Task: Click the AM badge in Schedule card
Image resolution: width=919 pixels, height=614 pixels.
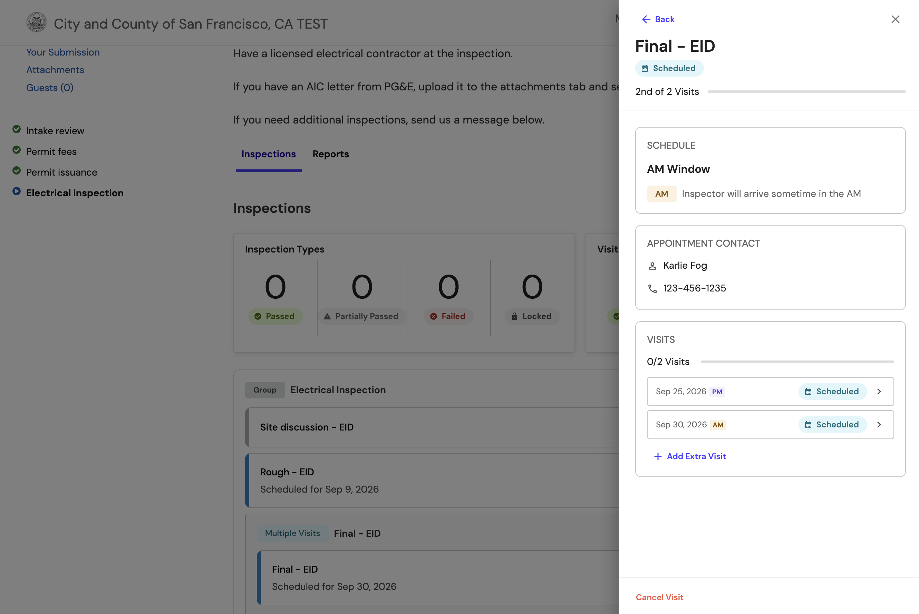Action: click(661, 194)
